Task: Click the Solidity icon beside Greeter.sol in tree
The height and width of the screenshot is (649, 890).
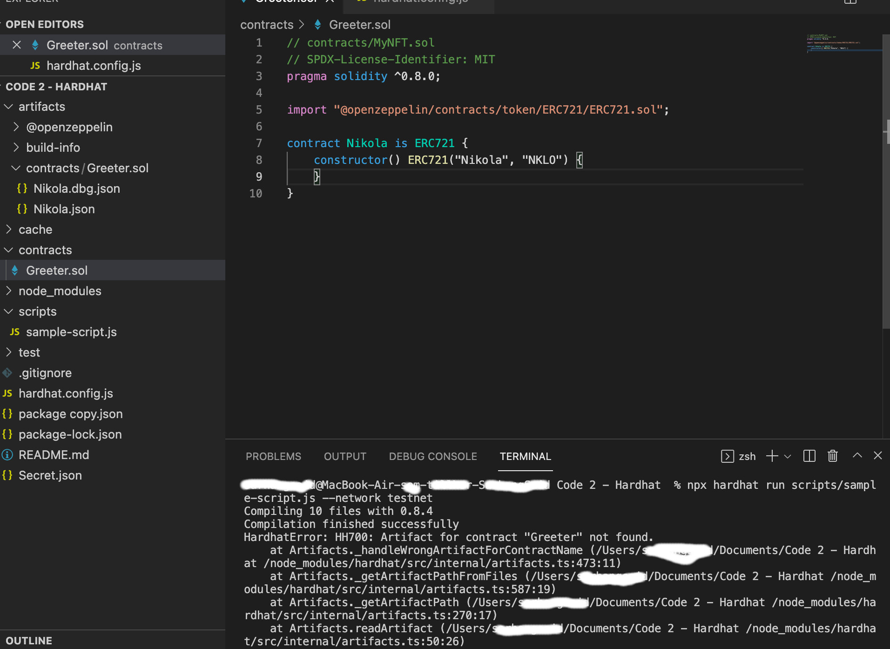Action: pyautogui.click(x=15, y=270)
